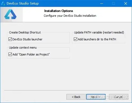Go to the previous step with < Back

pyautogui.click(x=76, y=97)
